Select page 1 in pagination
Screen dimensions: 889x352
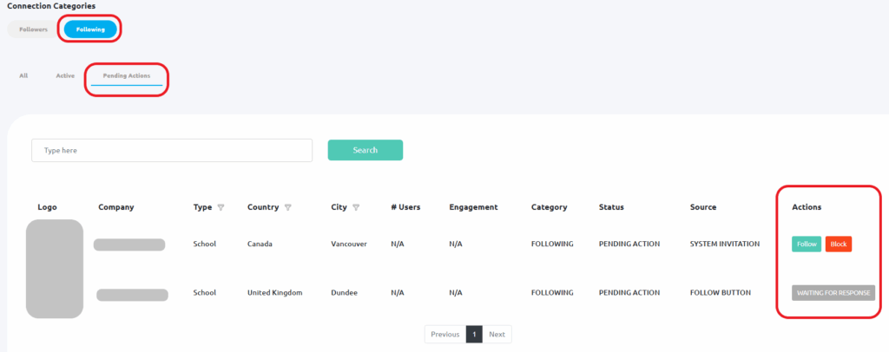(474, 334)
